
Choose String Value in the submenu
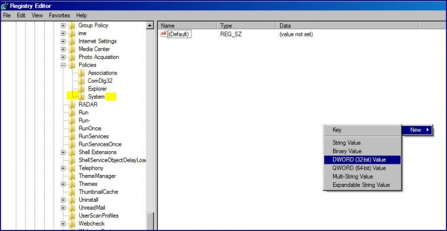[x=362, y=143]
